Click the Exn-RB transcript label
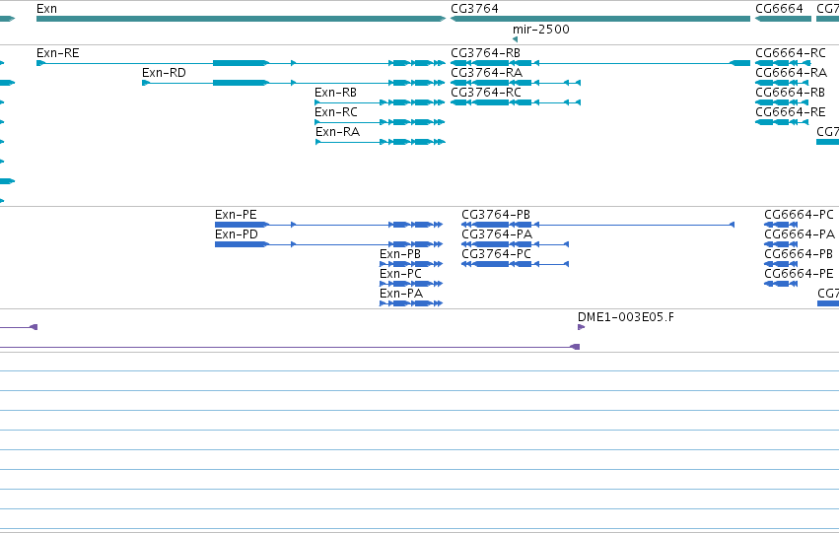839x533 pixels. click(335, 93)
